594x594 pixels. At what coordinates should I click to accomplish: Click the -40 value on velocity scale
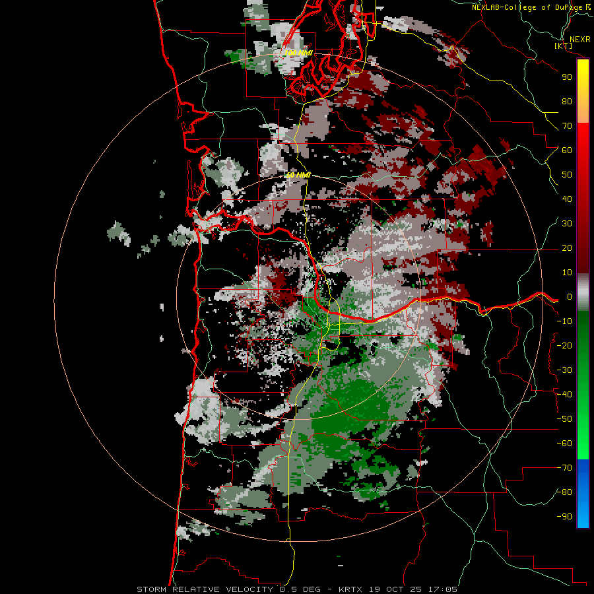[564, 395]
